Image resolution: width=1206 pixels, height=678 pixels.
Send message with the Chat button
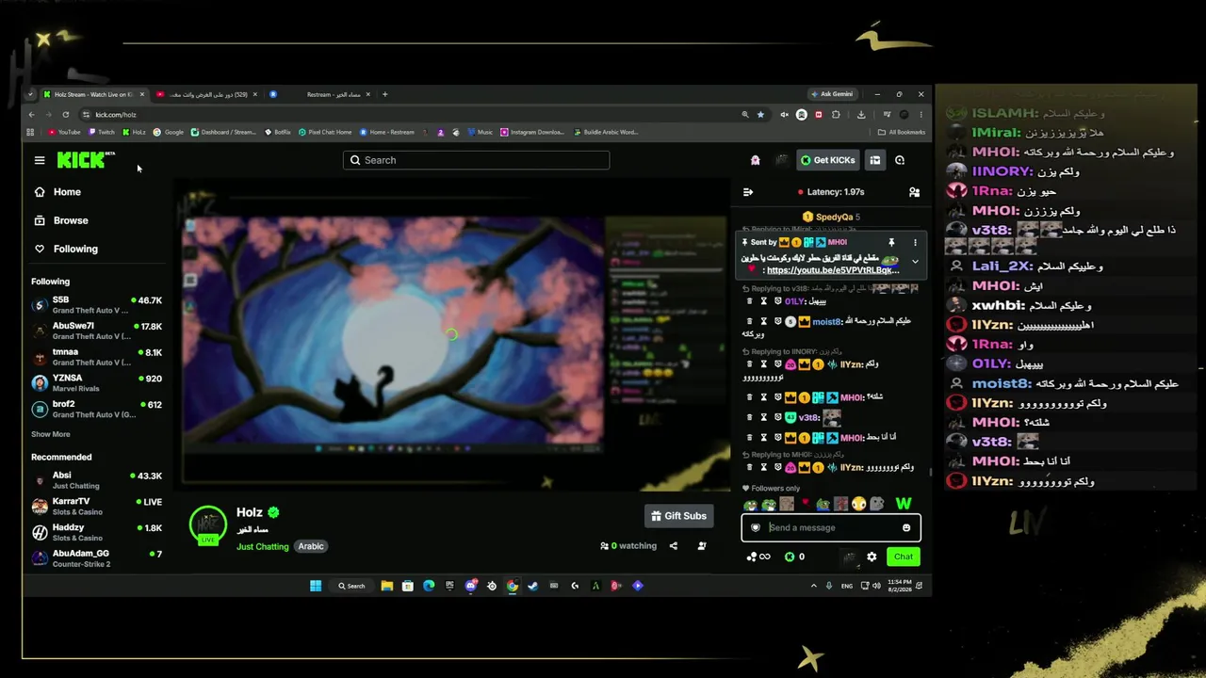[x=904, y=557]
